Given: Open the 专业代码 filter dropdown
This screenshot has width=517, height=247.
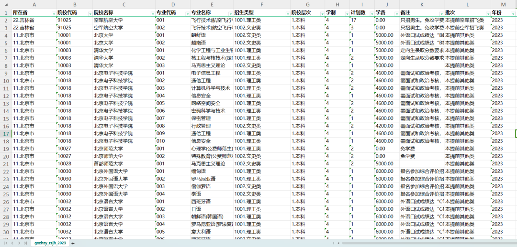Looking at the screenshot, I should pyautogui.click(x=187, y=13).
